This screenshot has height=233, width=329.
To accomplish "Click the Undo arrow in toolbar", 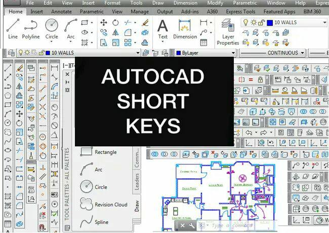I will coord(249,132).
